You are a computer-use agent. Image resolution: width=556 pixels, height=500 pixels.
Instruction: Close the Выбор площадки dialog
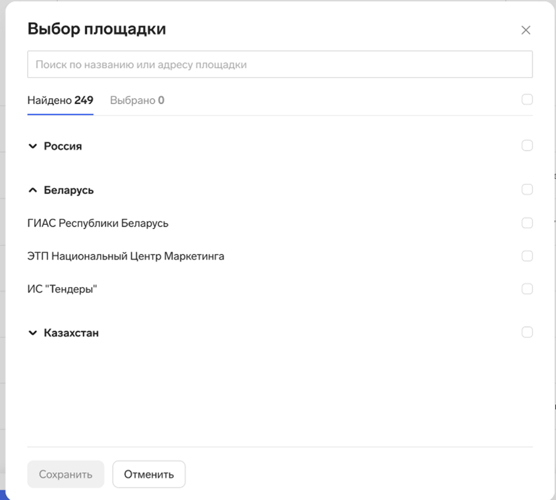pos(525,30)
